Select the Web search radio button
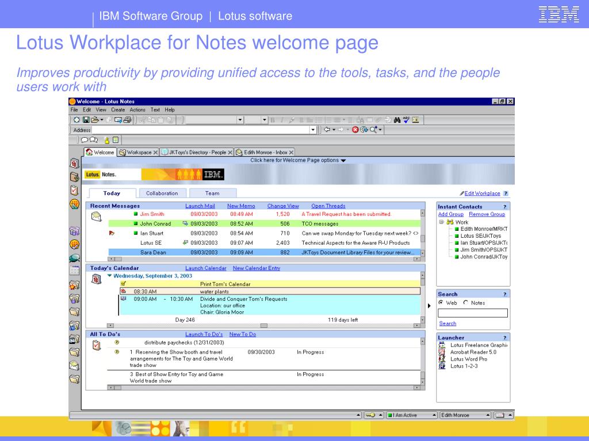 pos(441,303)
